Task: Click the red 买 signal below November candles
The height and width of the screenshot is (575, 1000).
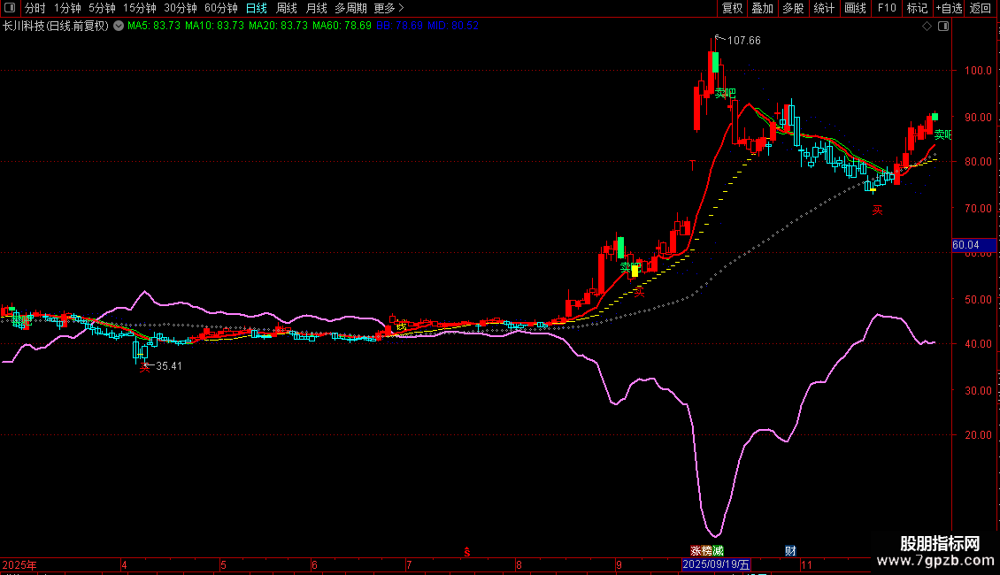Action: pos(878,210)
